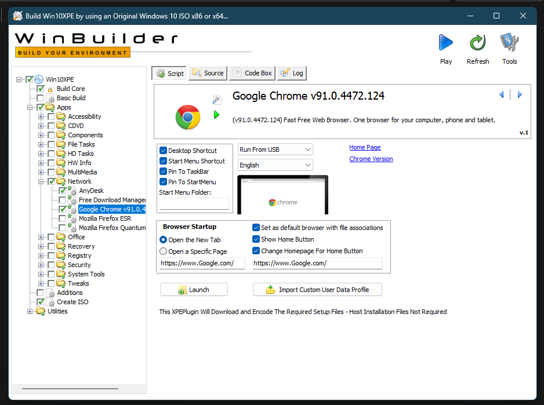Open the Home Page link
Screen dimensions: 544x405
point(365,147)
